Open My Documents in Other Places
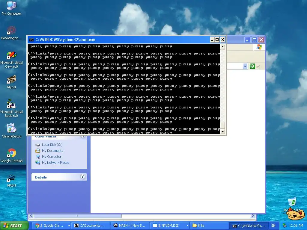Screen dimensions: 307x230 coord(52,151)
